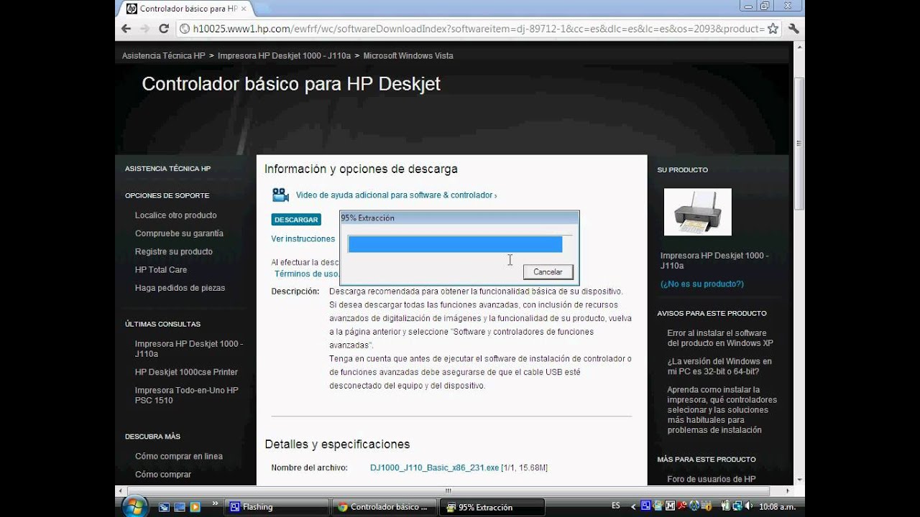Click the Windows Media Player Quick Launch icon
The height and width of the screenshot is (517, 920).
[x=194, y=507]
